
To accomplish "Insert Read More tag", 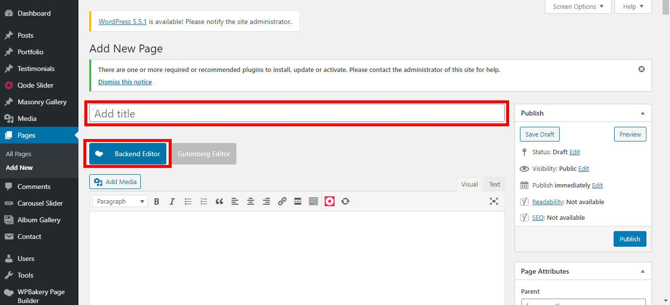I will coord(298,201).
